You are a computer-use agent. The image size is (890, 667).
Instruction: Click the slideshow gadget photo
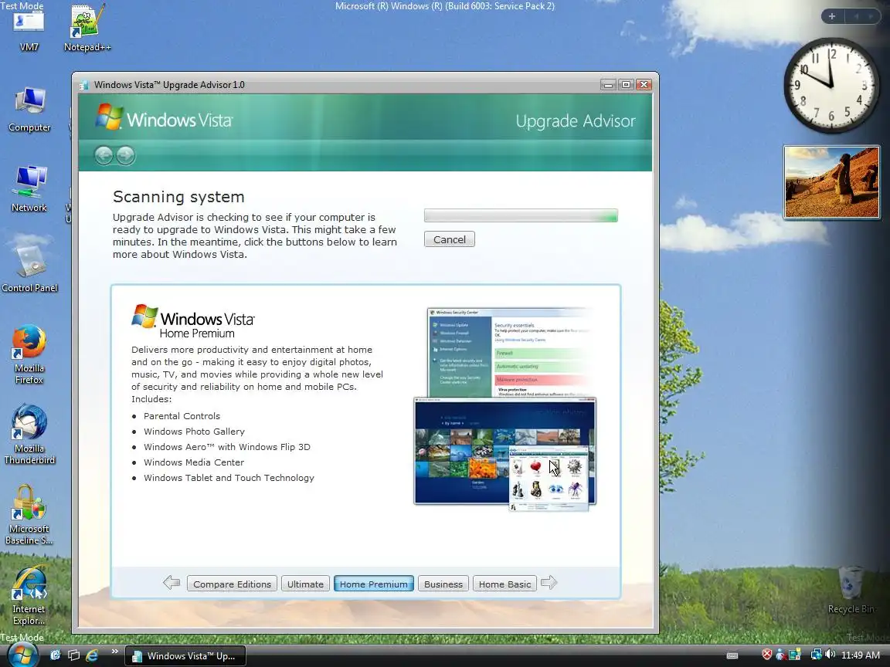[x=831, y=182]
